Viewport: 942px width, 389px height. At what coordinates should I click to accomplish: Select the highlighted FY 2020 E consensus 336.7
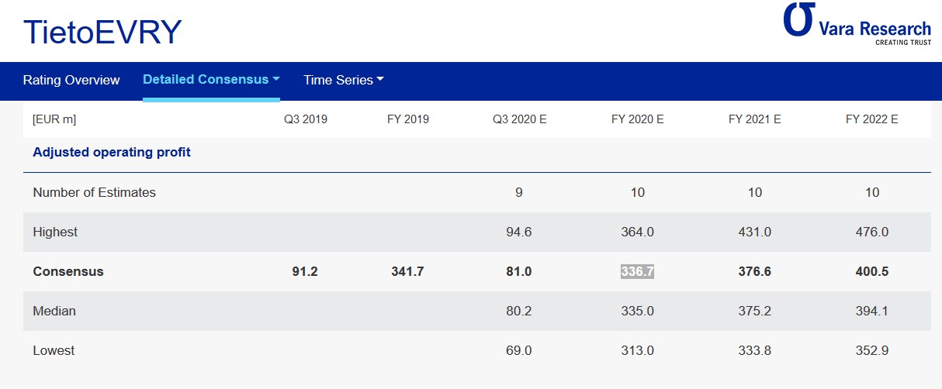(x=637, y=272)
